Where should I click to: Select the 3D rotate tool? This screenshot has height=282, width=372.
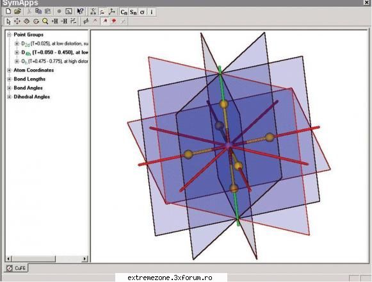click(27, 21)
